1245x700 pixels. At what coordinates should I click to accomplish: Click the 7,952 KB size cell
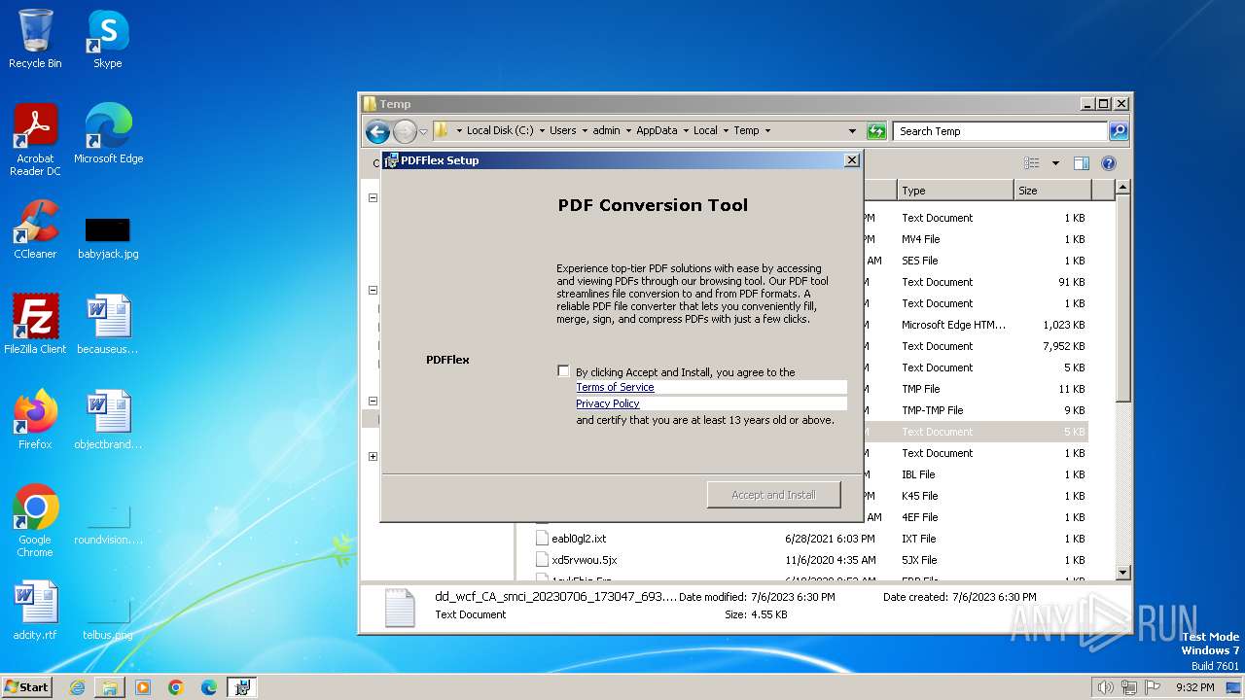pos(1063,346)
